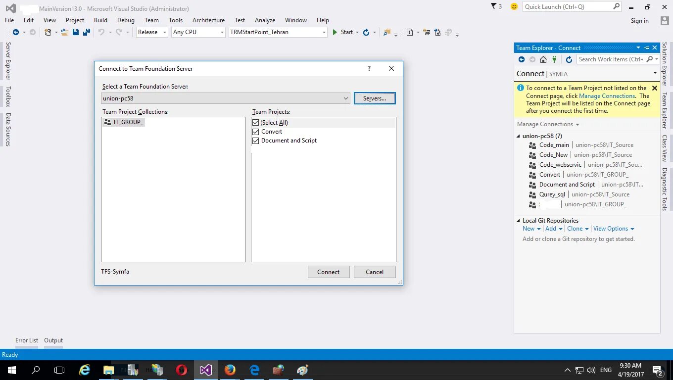673x380 pixels.
Task: Click the Windows Start button
Action: [12, 370]
